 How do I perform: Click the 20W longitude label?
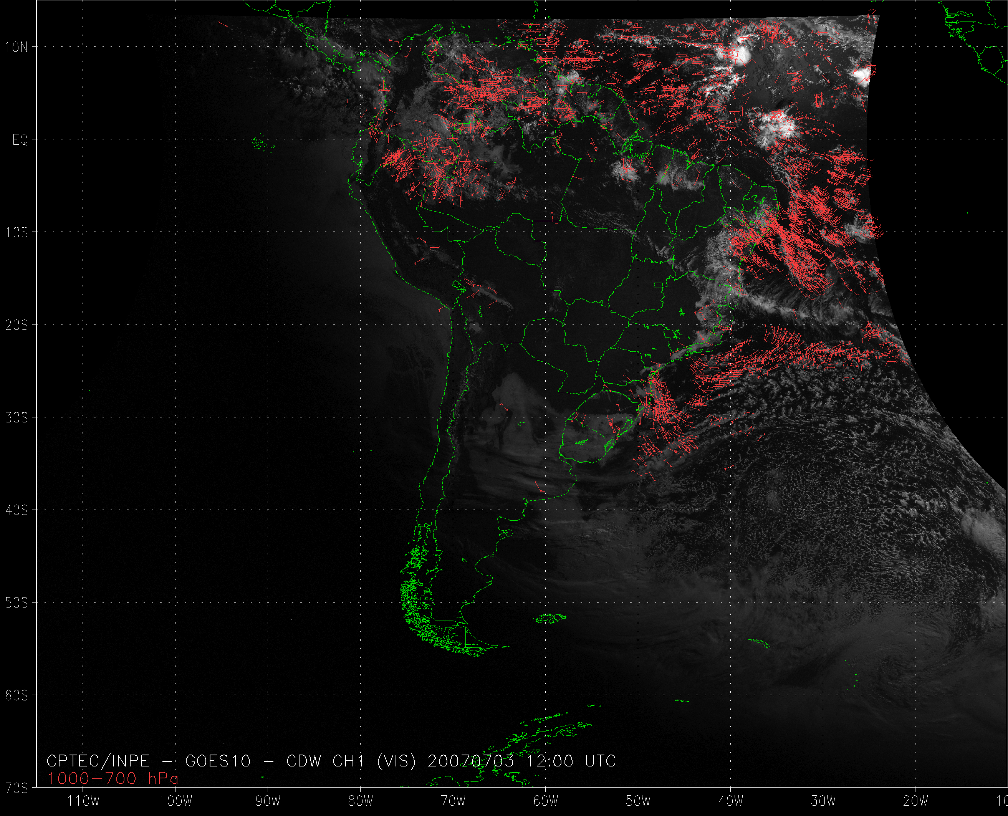point(915,801)
